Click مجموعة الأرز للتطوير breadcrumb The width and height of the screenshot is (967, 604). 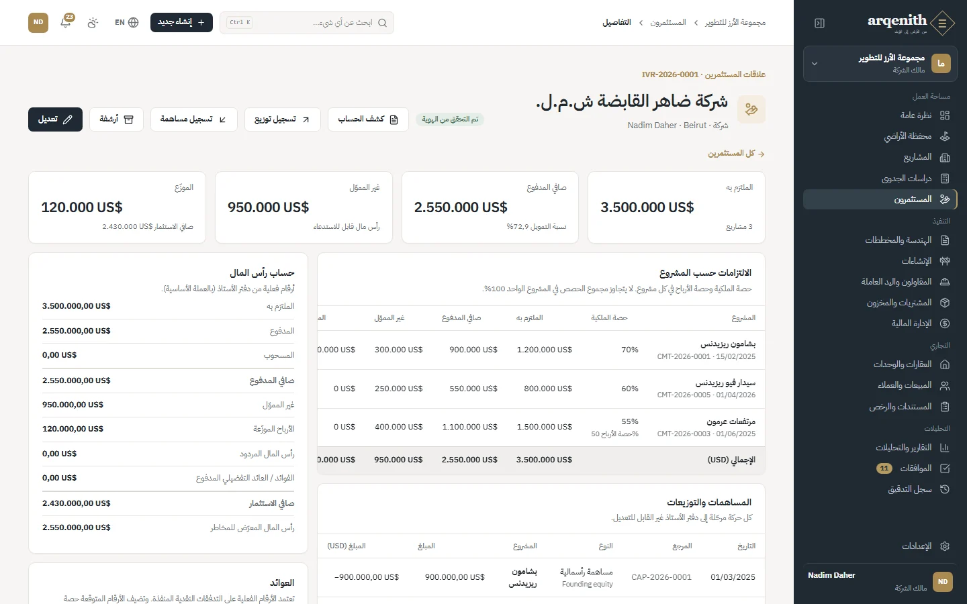[735, 23]
